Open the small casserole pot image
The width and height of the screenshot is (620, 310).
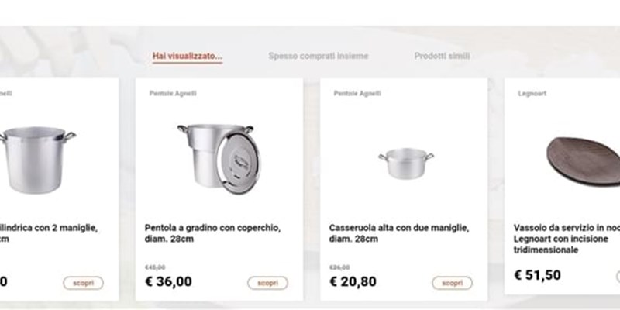[x=405, y=163]
